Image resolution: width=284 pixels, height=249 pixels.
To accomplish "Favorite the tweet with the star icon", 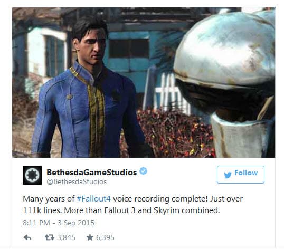I will pos(90,237).
